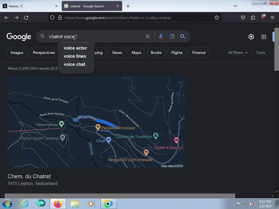The width and height of the screenshot is (279, 209).
Task: Open Firefox from the taskbar
Action: [x=58, y=204]
